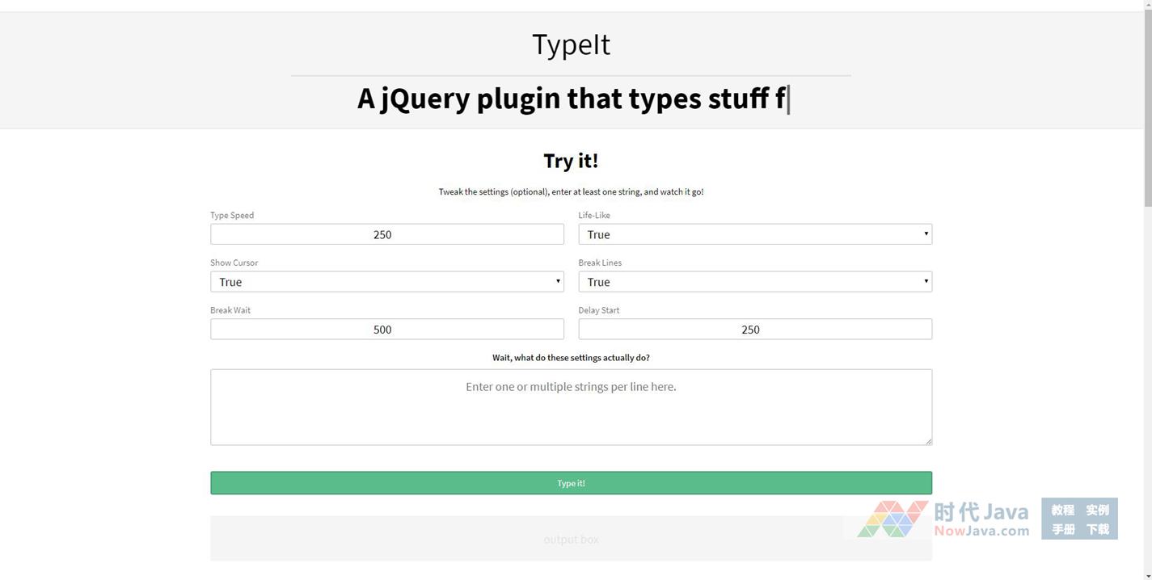The width and height of the screenshot is (1152, 580).
Task: Click the grey output box
Action: [x=525, y=540]
